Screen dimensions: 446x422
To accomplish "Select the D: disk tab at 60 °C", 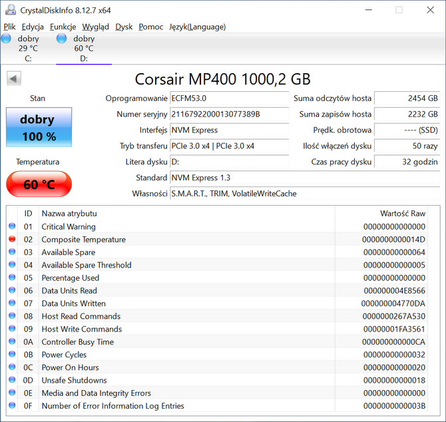I will (84, 49).
